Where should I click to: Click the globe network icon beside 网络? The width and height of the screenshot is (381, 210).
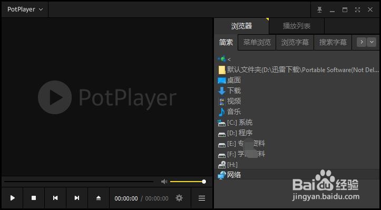tap(222, 175)
